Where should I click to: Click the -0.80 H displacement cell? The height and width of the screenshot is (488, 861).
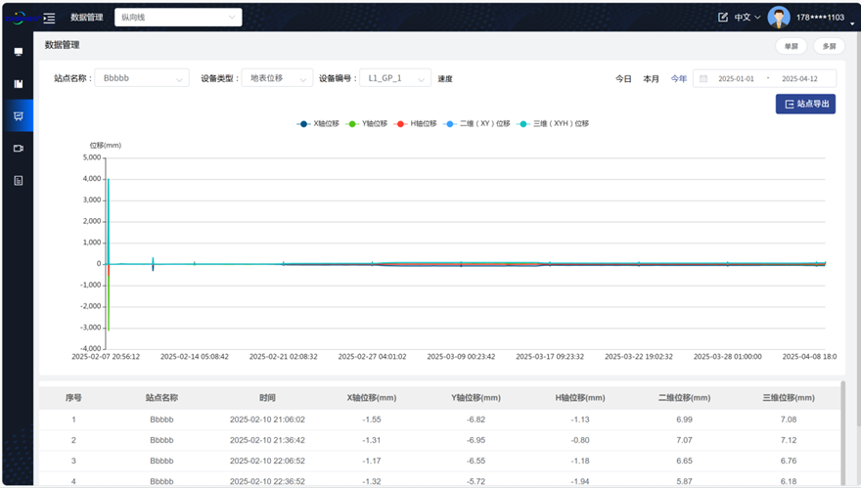(x=580, y=440)
